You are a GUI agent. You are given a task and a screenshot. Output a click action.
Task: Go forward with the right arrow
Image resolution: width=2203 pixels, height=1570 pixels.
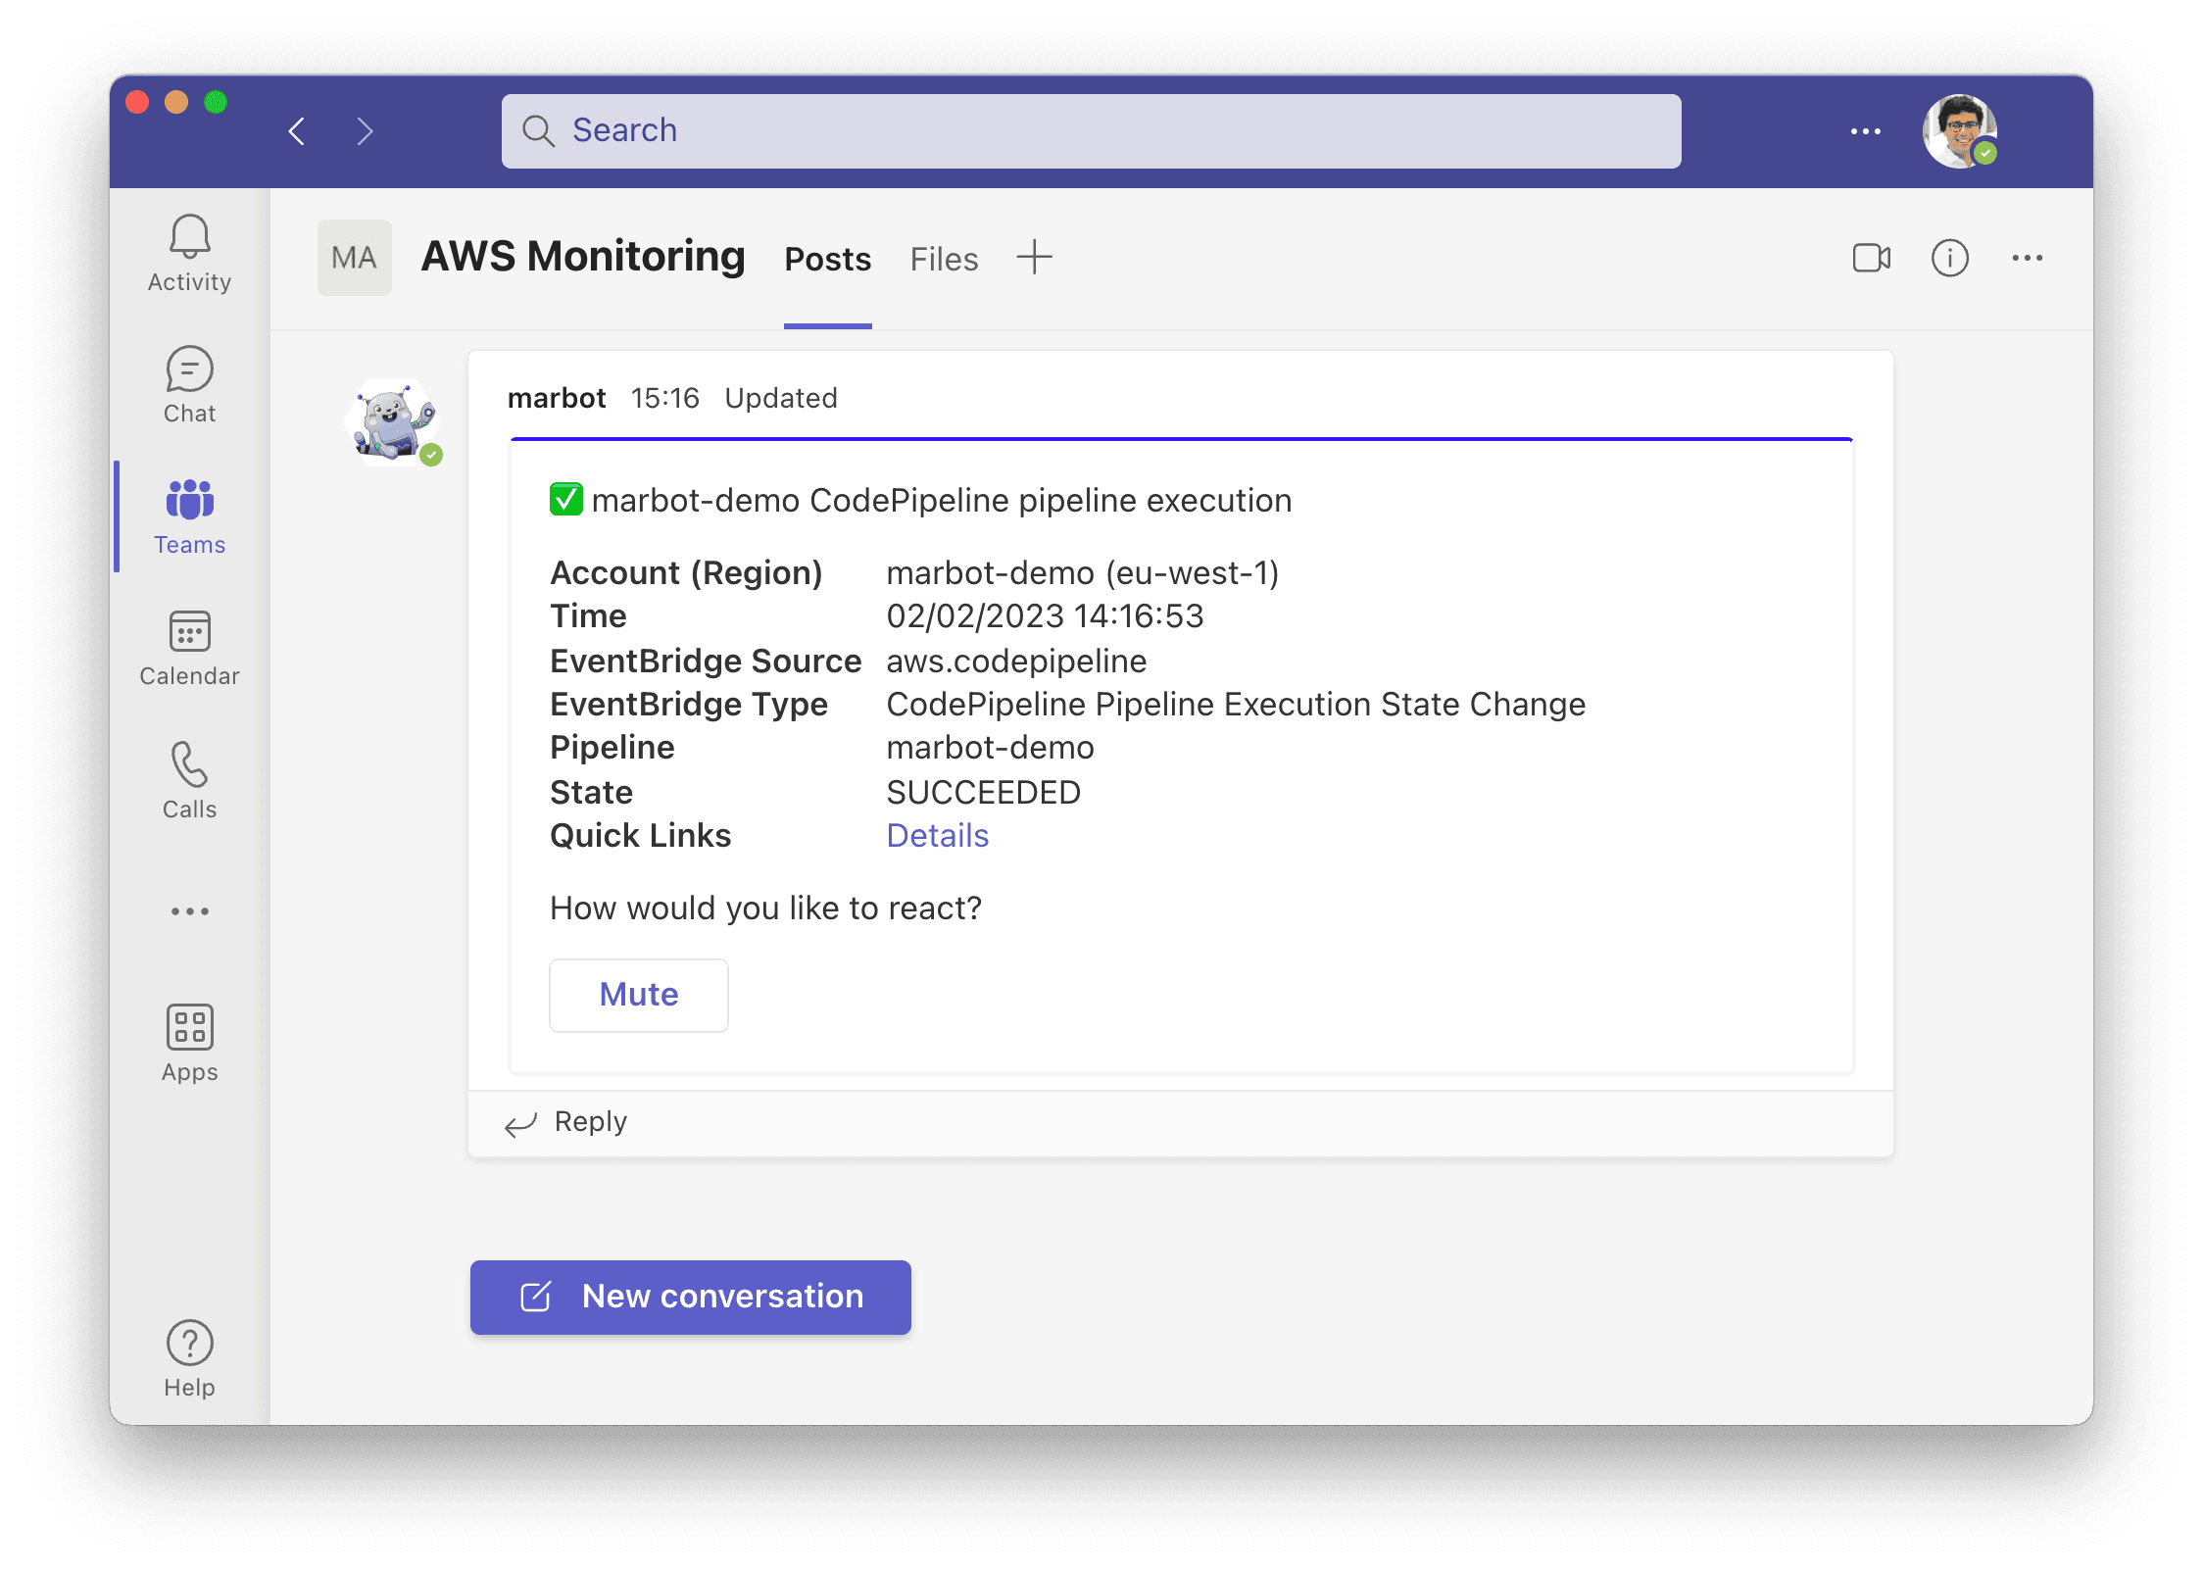pyautogui.click(x=366, y=130)
